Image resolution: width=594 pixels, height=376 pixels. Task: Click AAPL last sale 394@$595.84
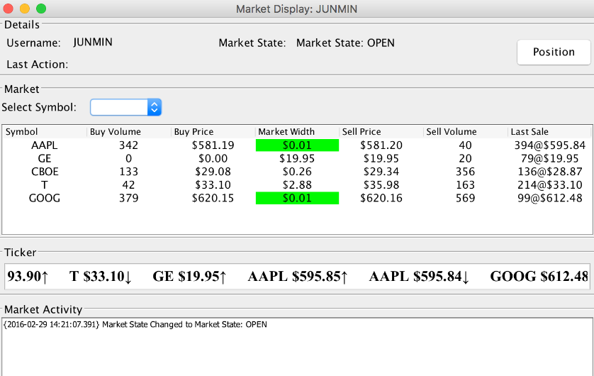(x=549, y=145)
